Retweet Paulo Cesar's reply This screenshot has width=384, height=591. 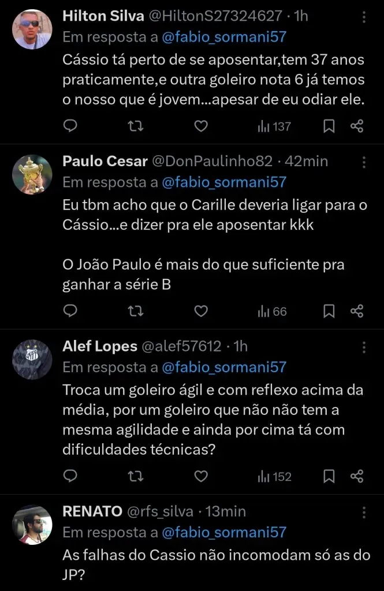136,311
